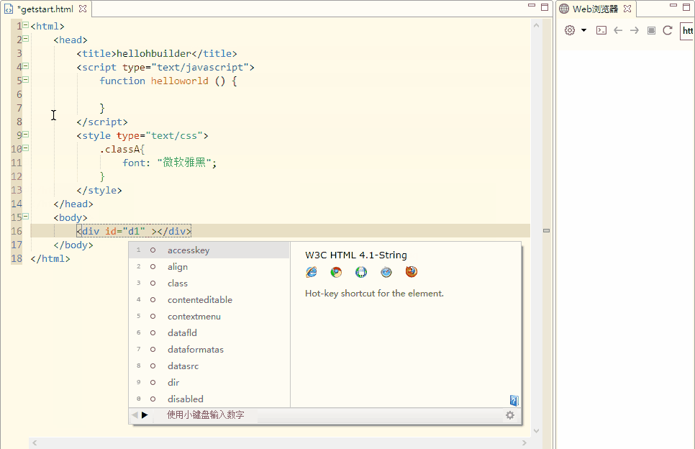Screen dimensions: 695x449
Task: Choose datasrc attribute suggestion
Action: (209, 366)
